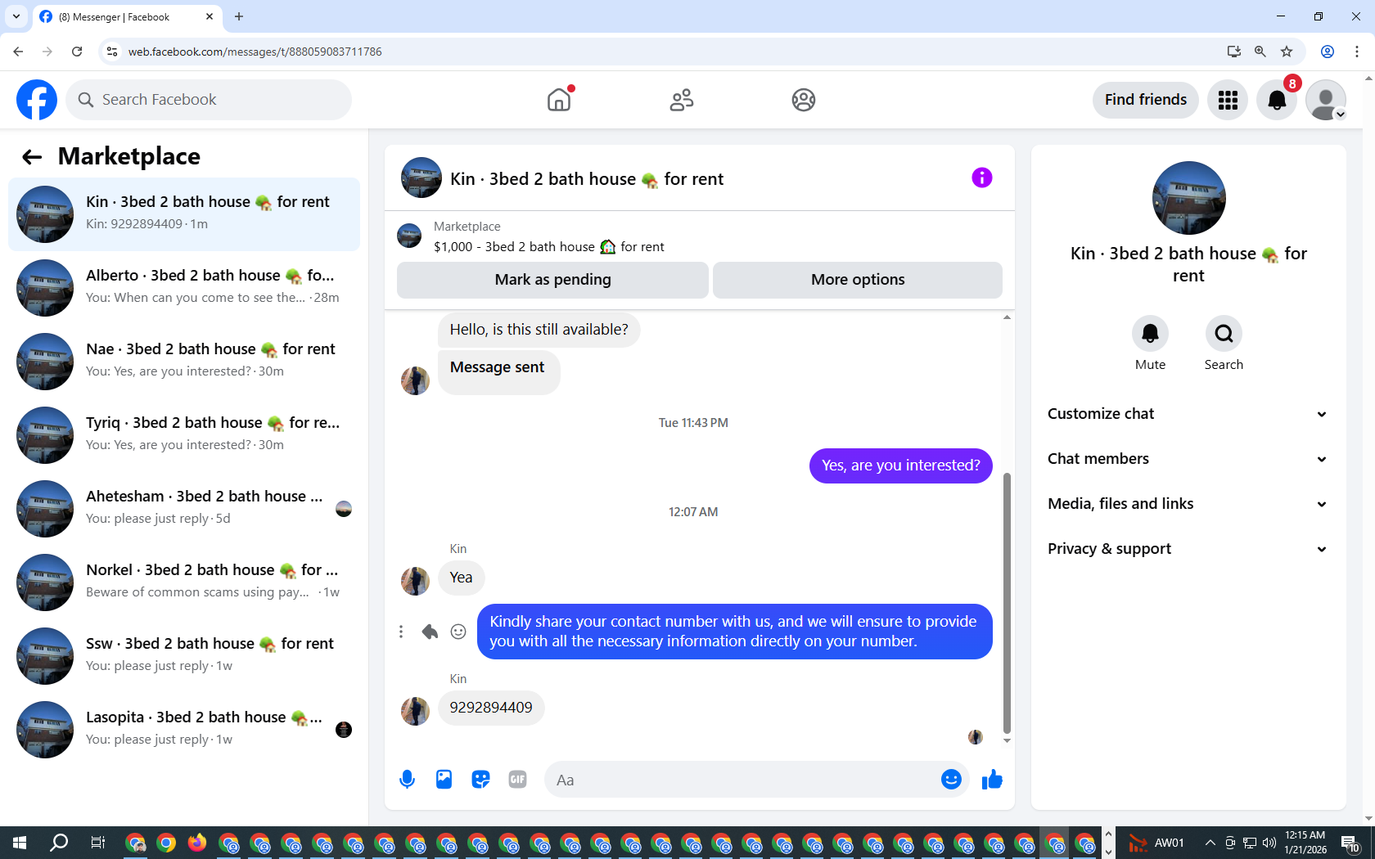Click Kin's avatar beside the phone number
The height and width of the screenshot is (859, 1375).
pyautogui.click(x=415, y=711)
